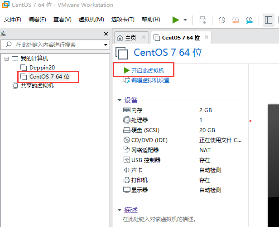
Task: Collapse the 我的计算机 tree node
Action: pos(7,59)
